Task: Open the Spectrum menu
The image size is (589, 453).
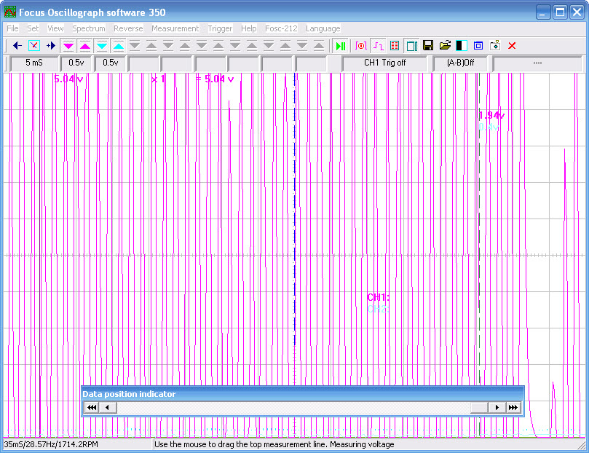Action: pyautogui.click(x=89, y=28)
